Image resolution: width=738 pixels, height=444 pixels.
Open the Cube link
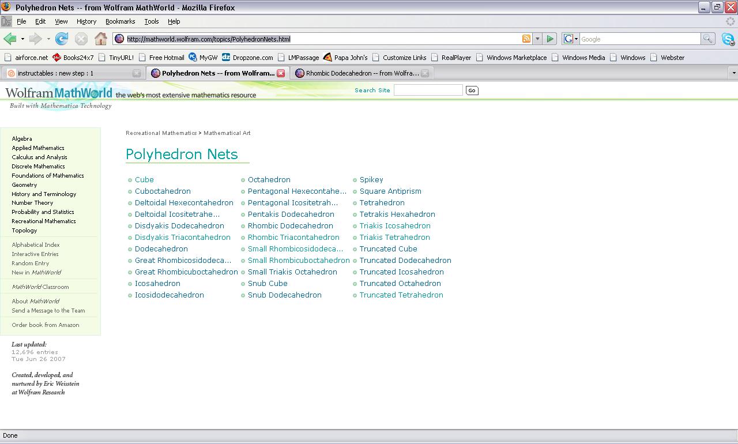tap(144, 180)
